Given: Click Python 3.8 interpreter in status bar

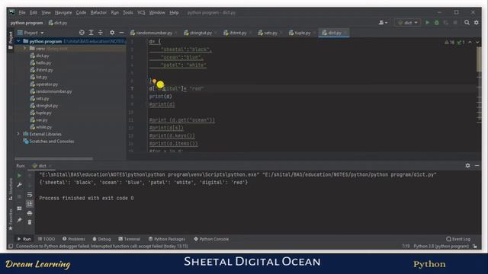Looking at the screenshot, I should [x=441, y=246].
